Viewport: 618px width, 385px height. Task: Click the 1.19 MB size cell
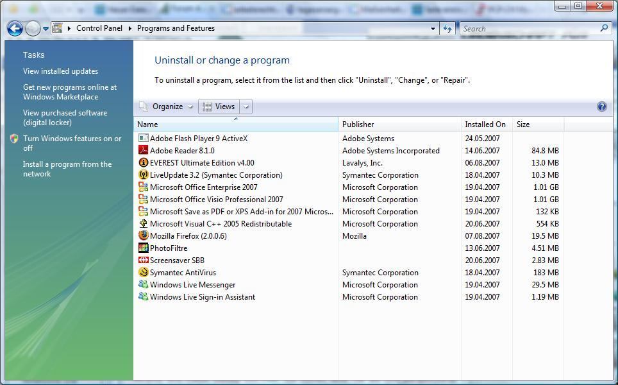[x=545, y=297]
